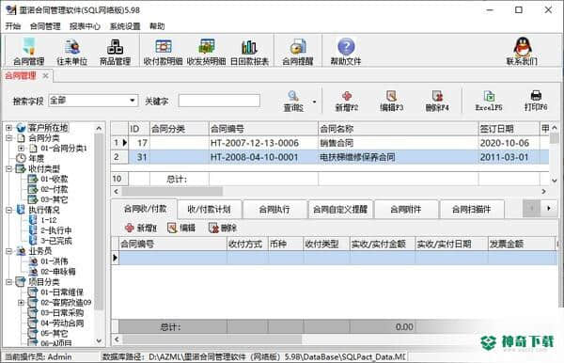
Task: Switch to 合同扫描件 tab
Action: pyautogui.click(x=472, y=210)
